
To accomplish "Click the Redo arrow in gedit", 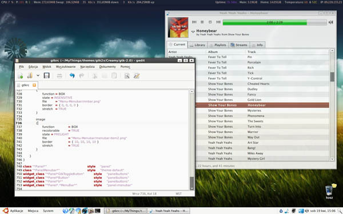I will 82,76.
